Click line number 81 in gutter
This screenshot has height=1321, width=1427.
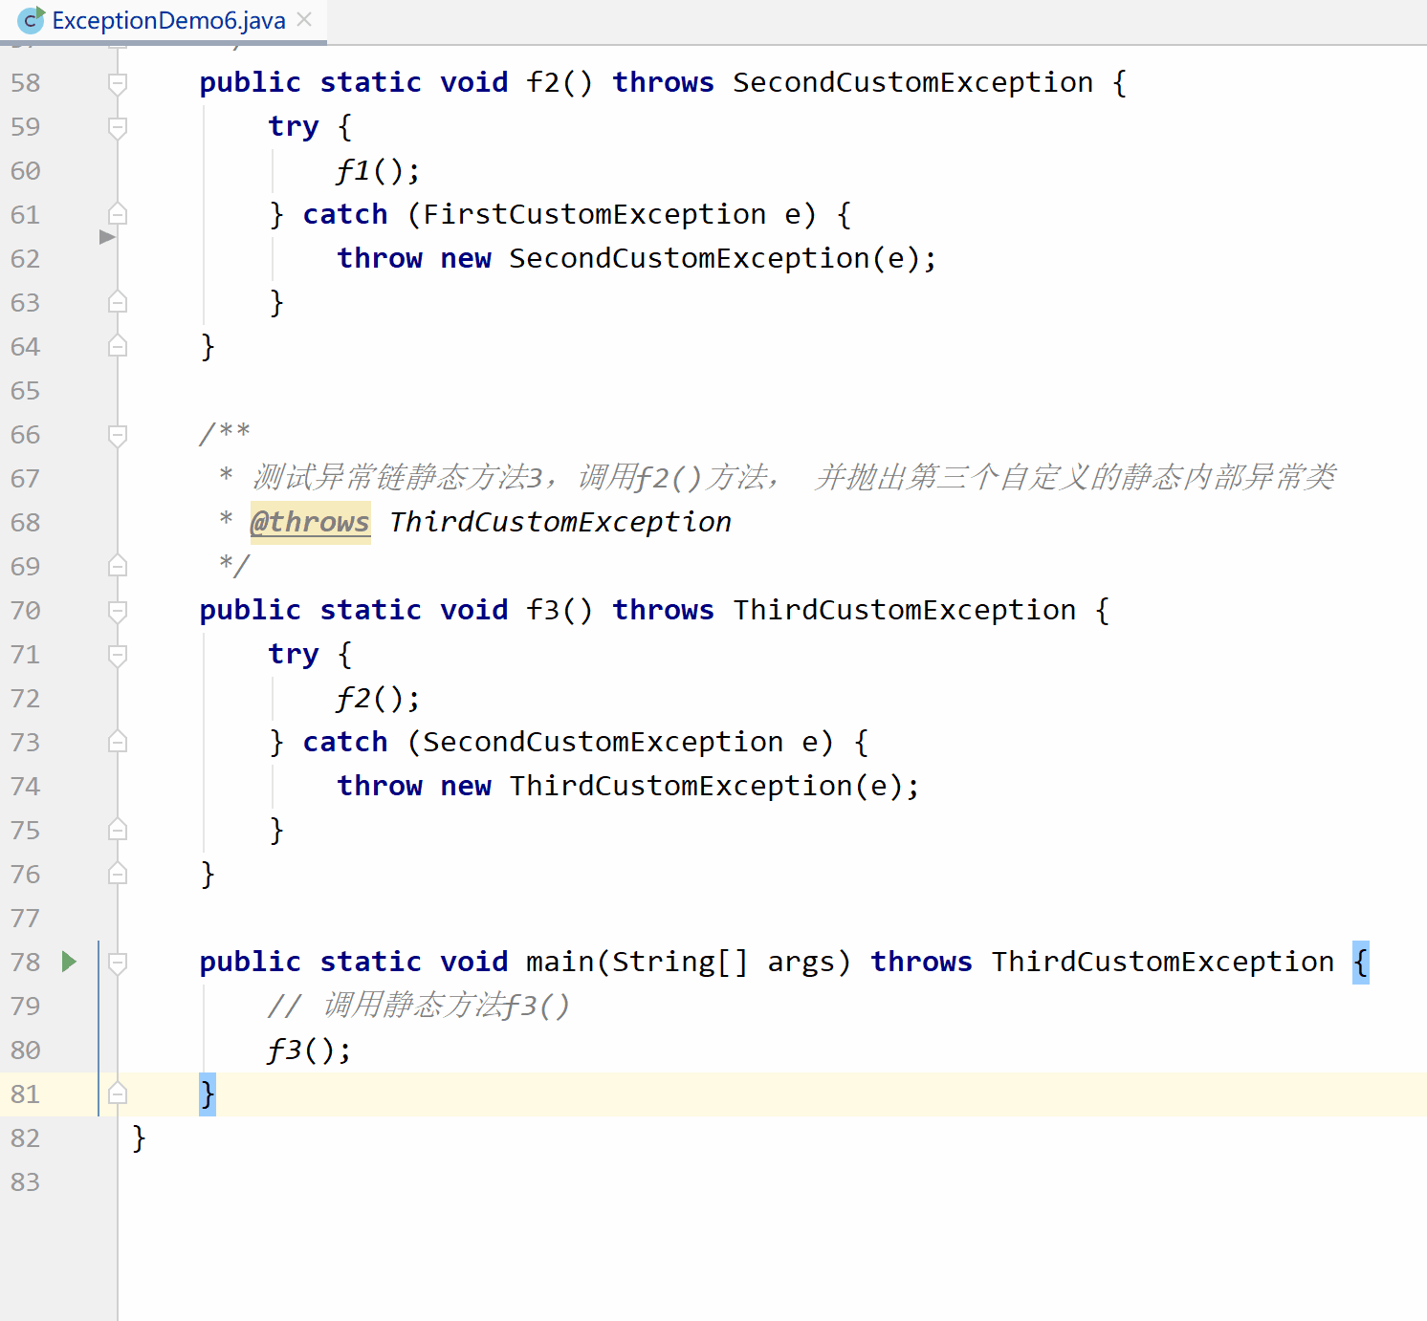pyautogui.click(x=26, y=1094)
